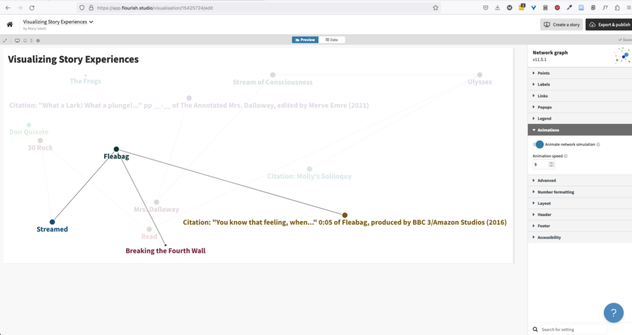
Task: Expand the Header settings section
Action: point(580,215)
